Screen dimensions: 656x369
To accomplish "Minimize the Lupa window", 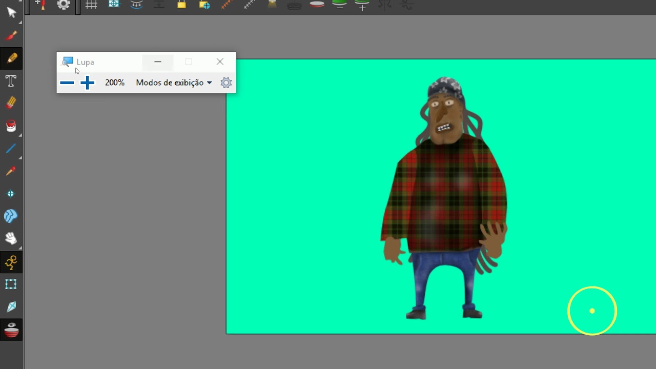I will 158,62.
